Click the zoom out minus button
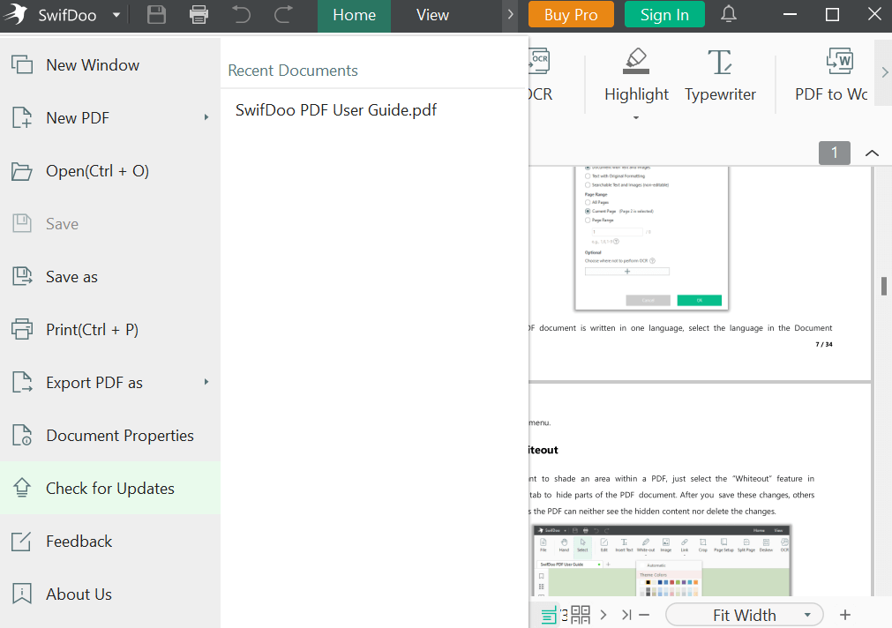This screenshot has width=892, height=628. [644, 615]
